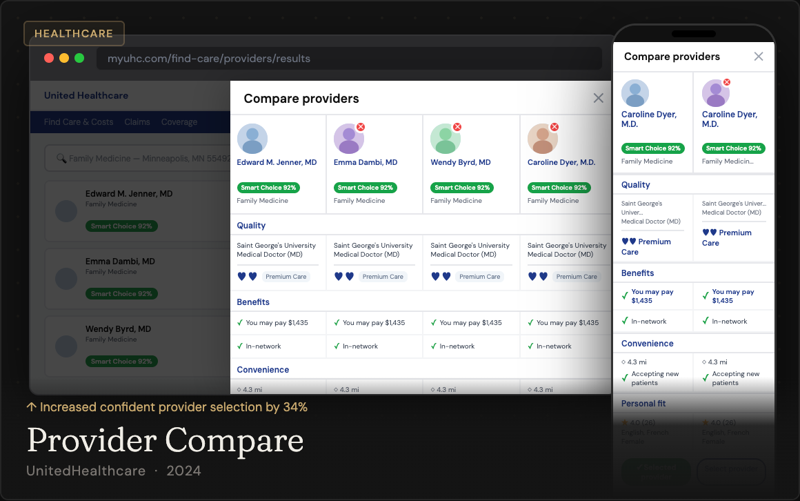Click the HEALTHCARE category tag

pos(74,34)
